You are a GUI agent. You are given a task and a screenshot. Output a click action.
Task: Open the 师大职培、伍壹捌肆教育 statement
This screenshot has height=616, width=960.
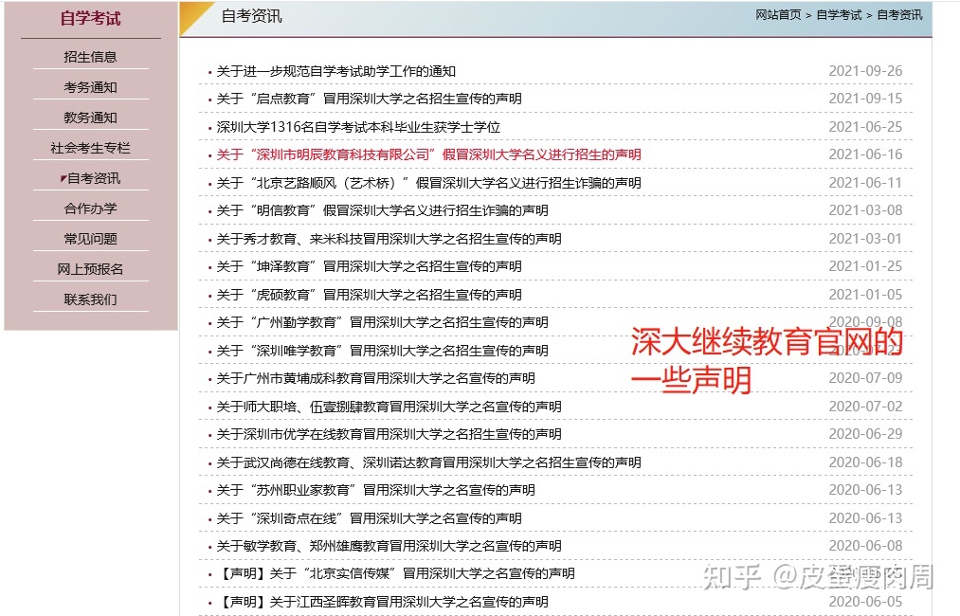389,406
